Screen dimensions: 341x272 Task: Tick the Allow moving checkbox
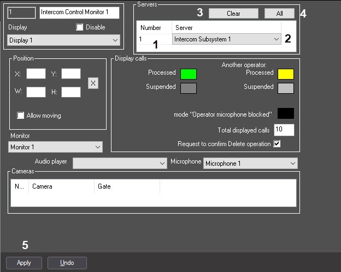click(20, 115)
